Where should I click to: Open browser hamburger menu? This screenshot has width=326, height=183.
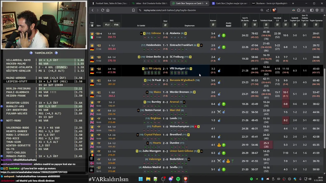coord(322,10)
